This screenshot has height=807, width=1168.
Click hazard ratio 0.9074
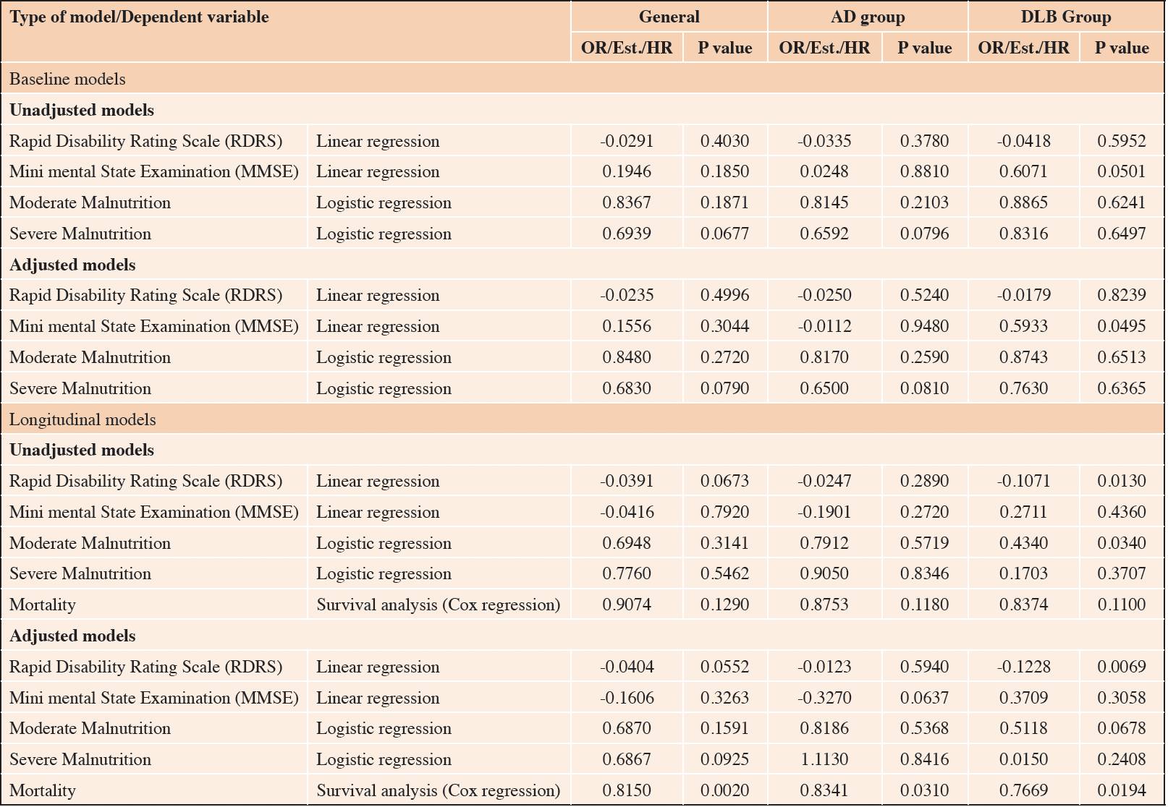[x=627, y=605]
